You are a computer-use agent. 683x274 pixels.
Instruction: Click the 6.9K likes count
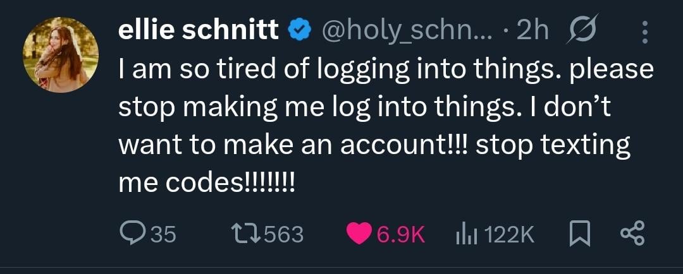click(400, 235)
